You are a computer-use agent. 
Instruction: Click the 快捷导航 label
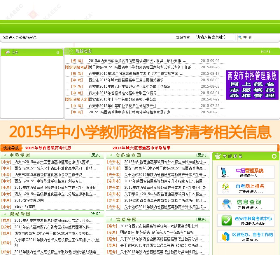tap(11, 148)
